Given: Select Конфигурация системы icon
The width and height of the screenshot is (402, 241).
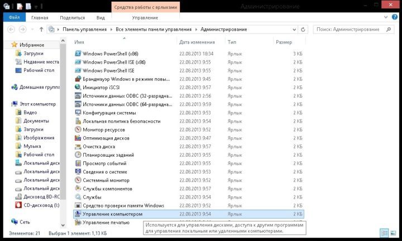Looking at the screenshot, I should (x=78, y=113).
